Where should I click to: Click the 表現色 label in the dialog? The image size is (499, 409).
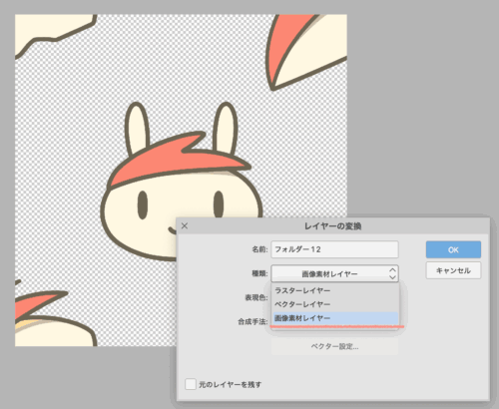[256, 297]
